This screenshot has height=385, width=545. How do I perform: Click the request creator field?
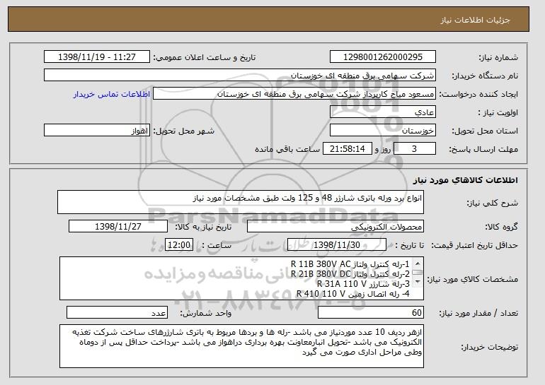click(x=294, y=94)
